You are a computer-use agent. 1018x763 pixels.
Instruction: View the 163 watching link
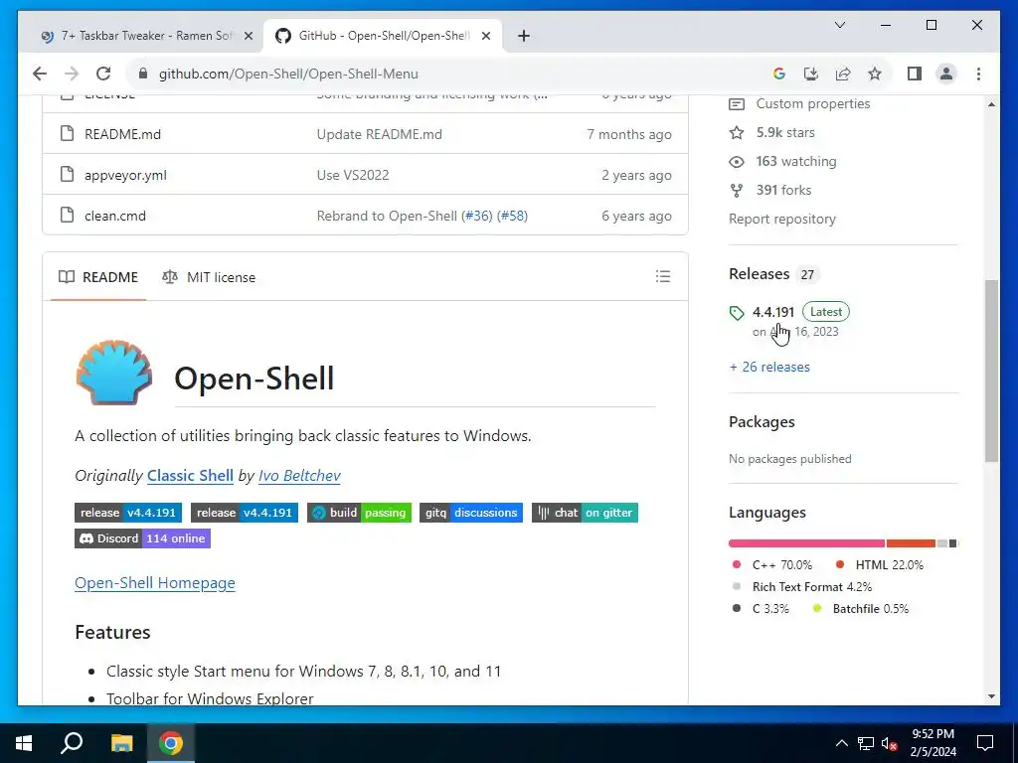[x=783, y=162]
